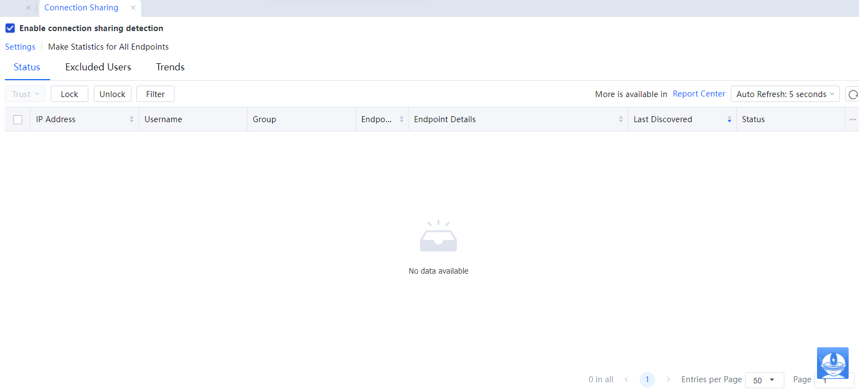Select page number 1 in pagination

click(647, 379)
